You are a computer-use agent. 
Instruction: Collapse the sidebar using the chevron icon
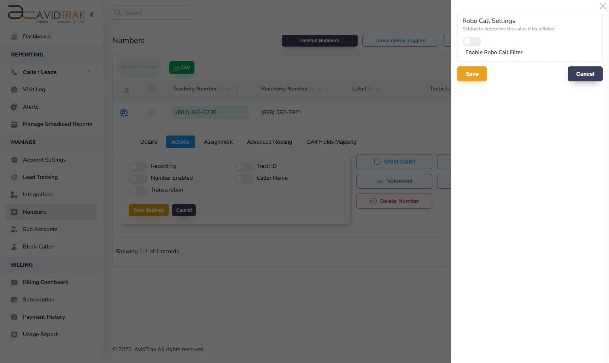pos(92,14)
